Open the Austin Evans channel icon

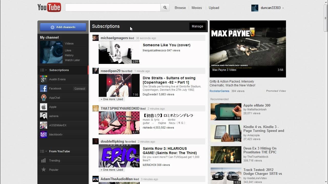[44, 79]
